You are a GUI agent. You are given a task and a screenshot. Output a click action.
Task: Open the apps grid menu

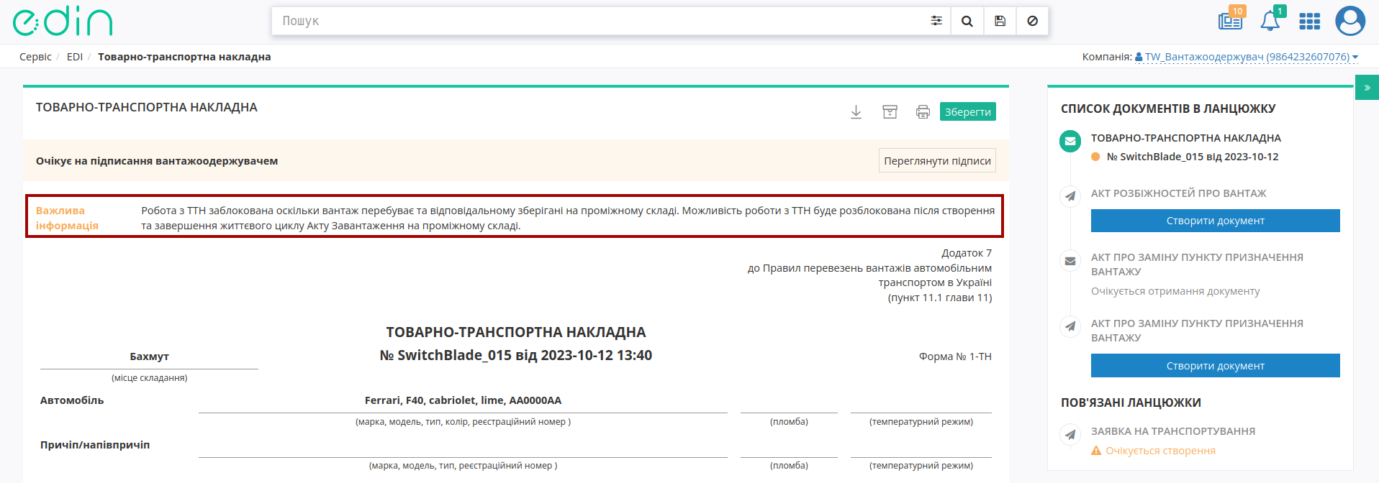tap(1309, 22)
